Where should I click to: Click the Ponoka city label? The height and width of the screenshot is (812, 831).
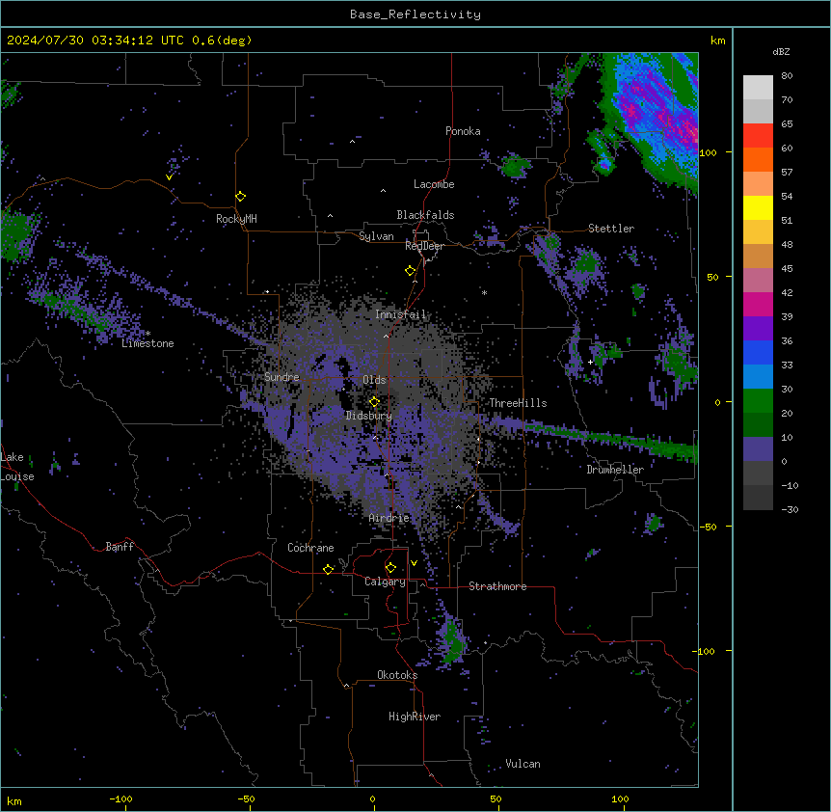(x=463, y=131)
